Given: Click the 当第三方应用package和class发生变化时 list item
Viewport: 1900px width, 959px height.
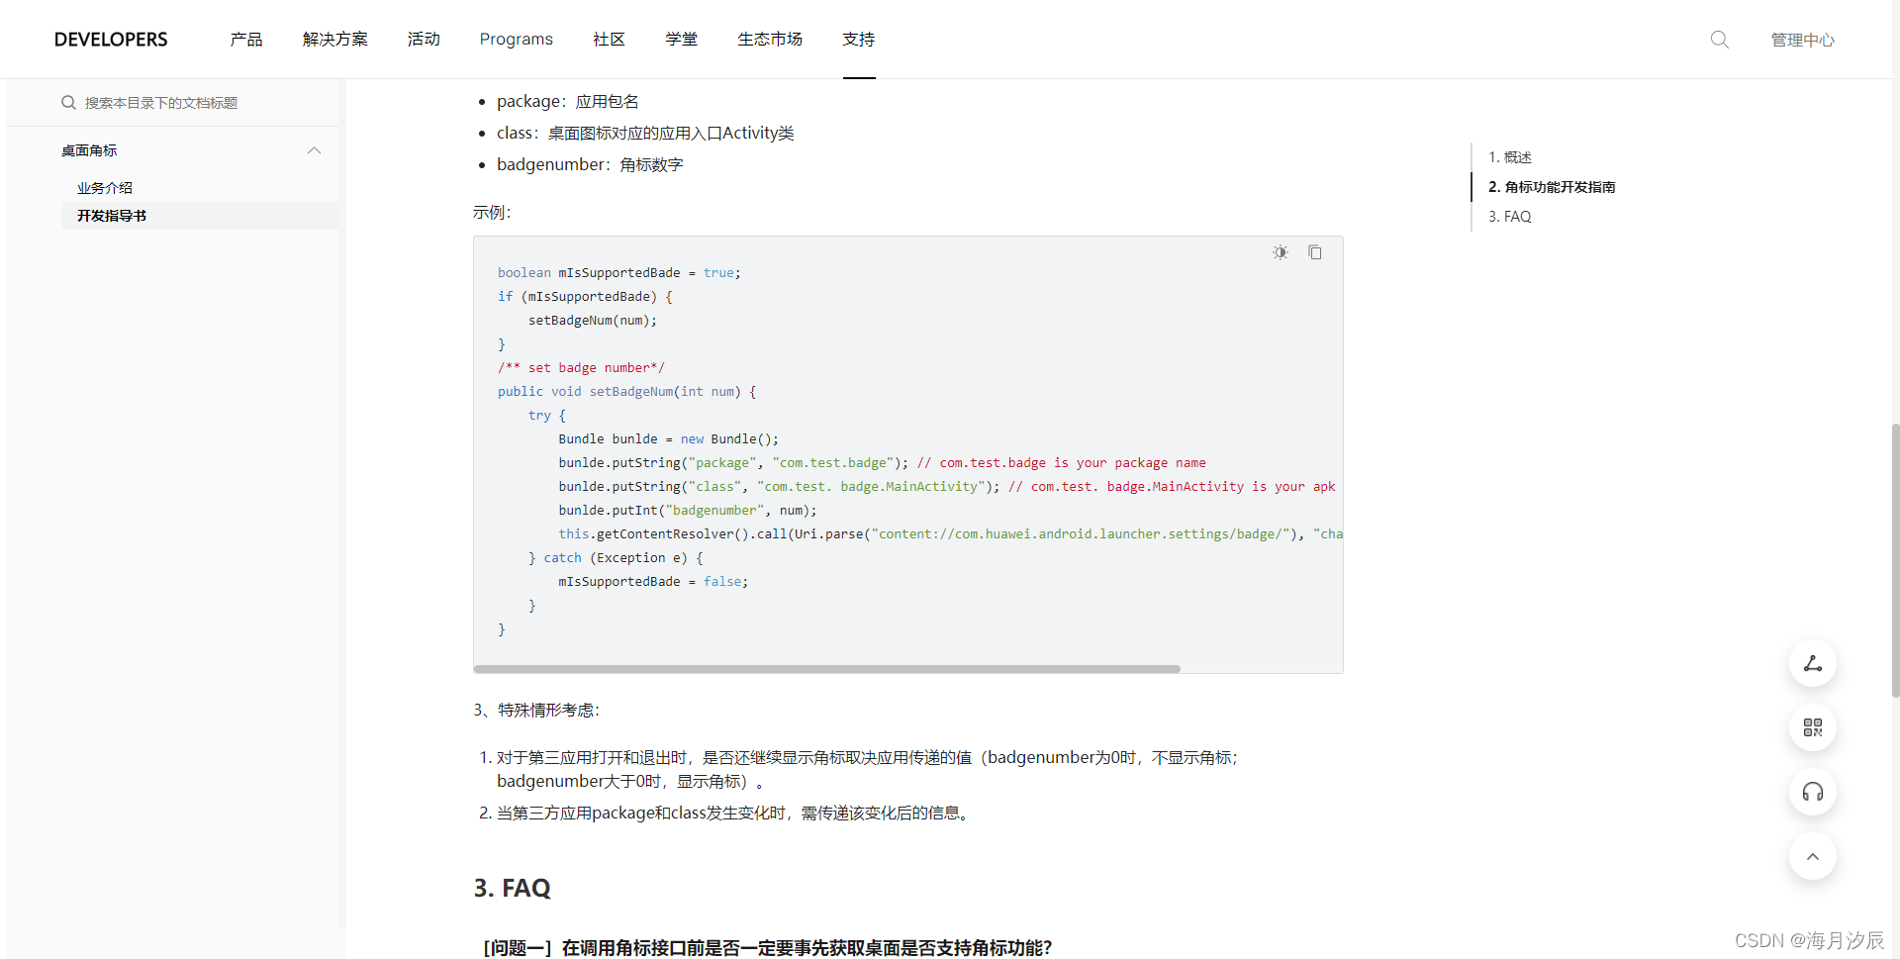Looking at the screenshot, I should point(735,813).
